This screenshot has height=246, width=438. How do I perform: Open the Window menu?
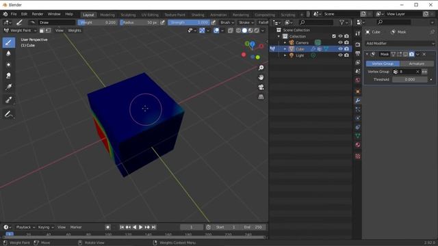(54, 14)
